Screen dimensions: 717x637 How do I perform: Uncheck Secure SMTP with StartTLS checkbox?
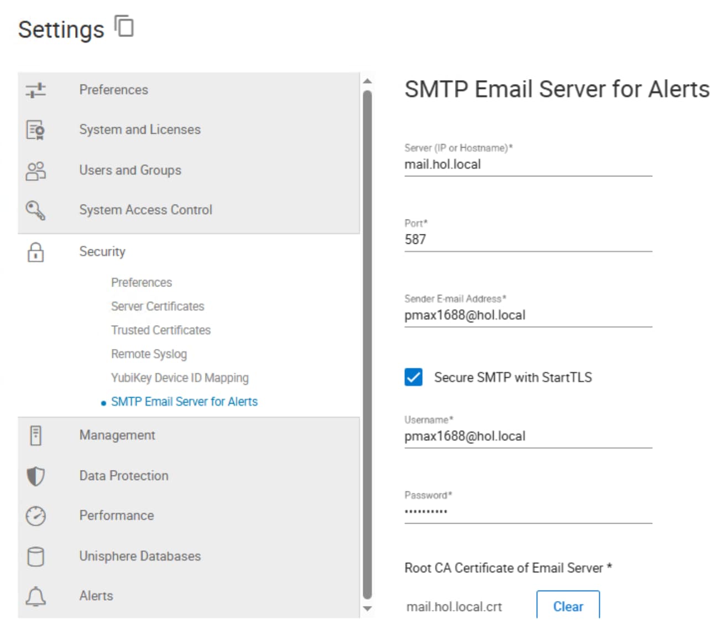[x=414, y=377]
